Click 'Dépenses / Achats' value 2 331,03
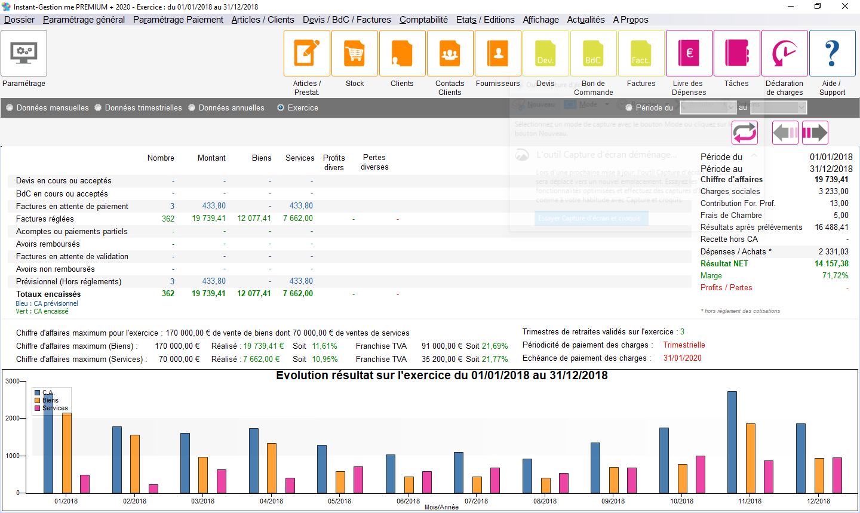 (x=834, y=251)
